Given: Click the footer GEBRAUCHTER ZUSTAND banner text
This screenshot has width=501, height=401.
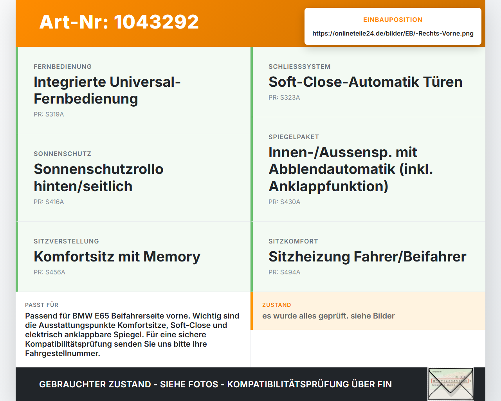Looking at the screenshot, I should pyautogui.click(x=215, y=384).
